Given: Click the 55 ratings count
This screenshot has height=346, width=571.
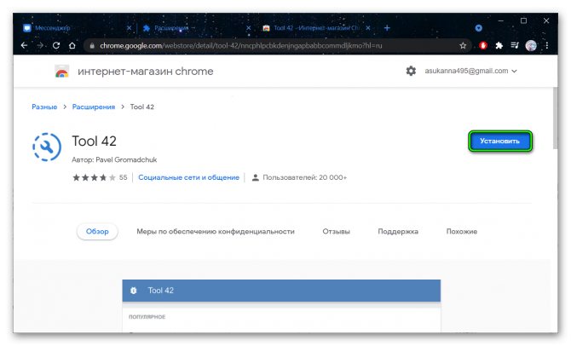Looking at the screenshot, I should [123, 177].
